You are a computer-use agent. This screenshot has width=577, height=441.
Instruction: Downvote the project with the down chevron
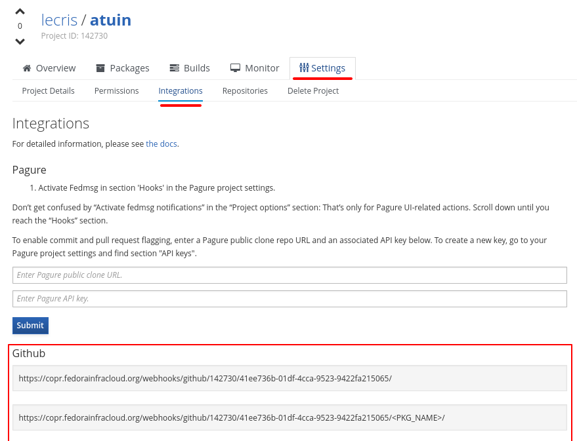tap(20, 41)
